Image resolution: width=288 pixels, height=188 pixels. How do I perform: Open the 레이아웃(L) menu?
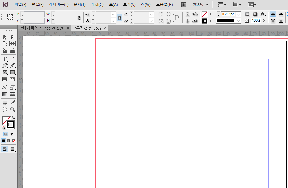click(x=59, y=5)
